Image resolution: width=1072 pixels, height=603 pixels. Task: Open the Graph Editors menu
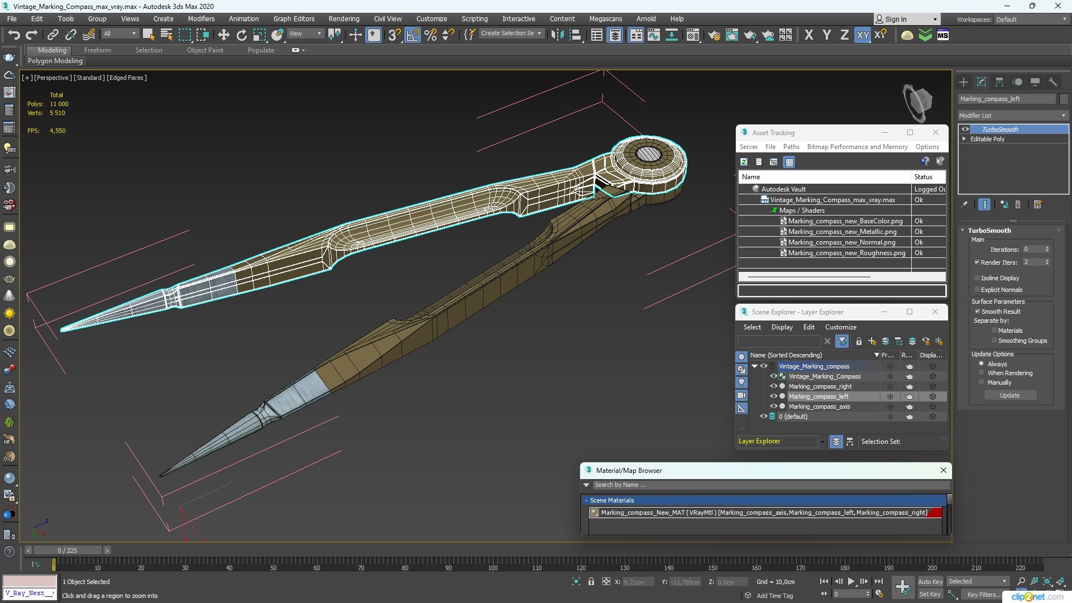(x=294, y=18)
